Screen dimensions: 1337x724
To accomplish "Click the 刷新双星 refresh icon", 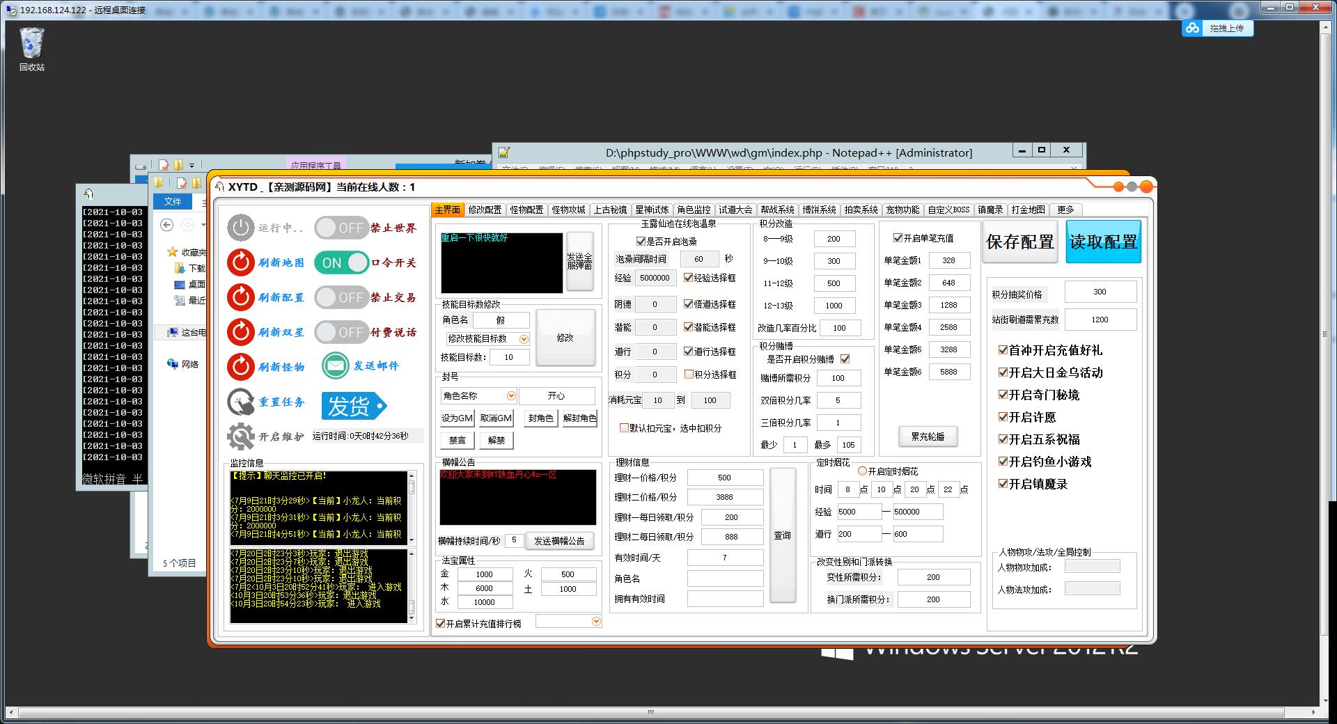I will tap(240, 332).
